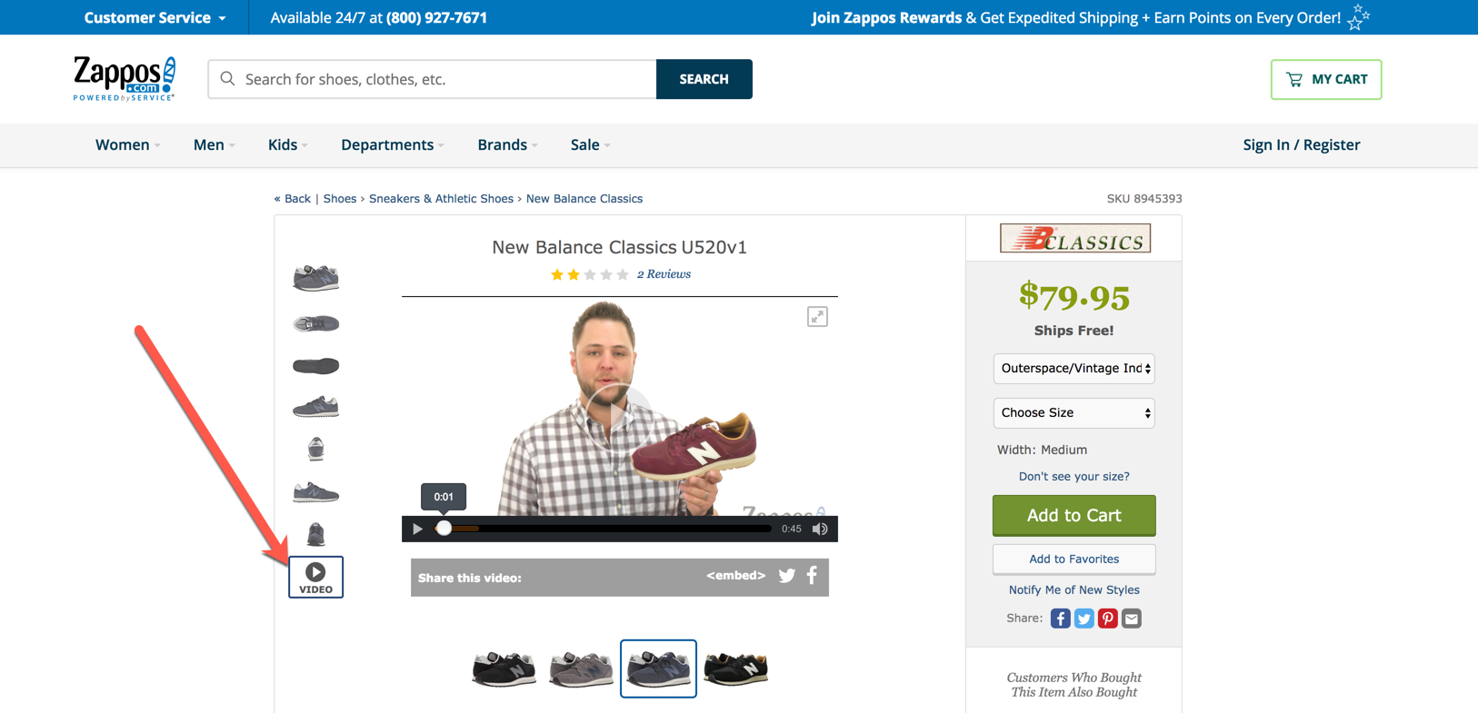Open the Outerspace/Vintage color dropdown

pos(1074,369)
